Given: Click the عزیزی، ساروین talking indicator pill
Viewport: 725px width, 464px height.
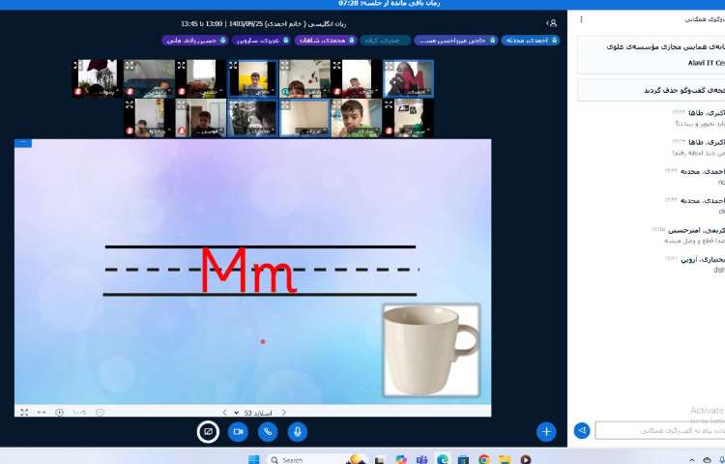Looking at the screenshot, I should 261,41.
